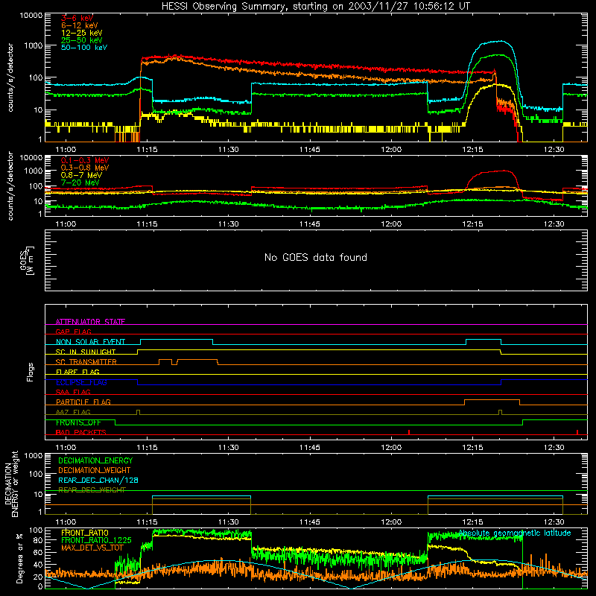Image resolution: width=596 pixels, height=596 pixels.
Task: Click the 0.3-0.8 MeV legend label
Action: click(85, 168)
